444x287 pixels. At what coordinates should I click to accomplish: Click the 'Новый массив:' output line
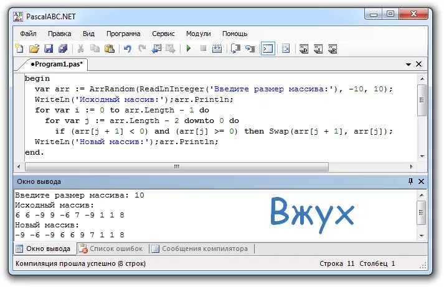[x=47, y=225]
